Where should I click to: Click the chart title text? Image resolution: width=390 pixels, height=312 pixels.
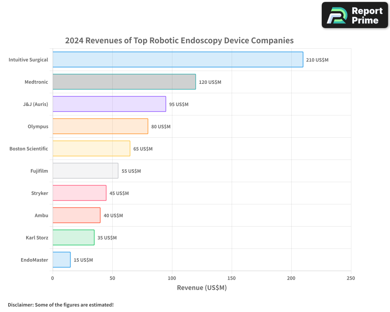click(x=179, y=40)
